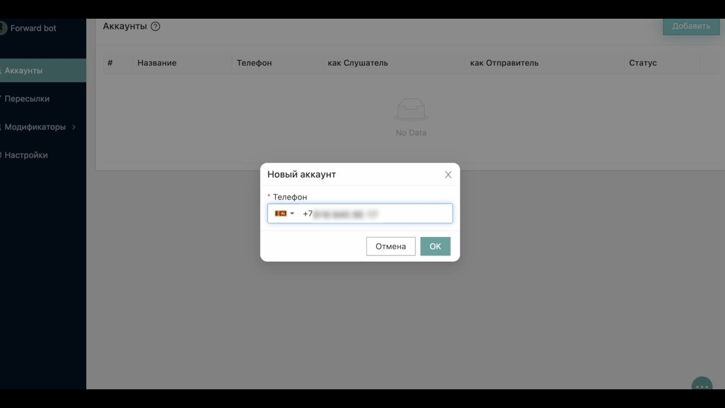Click the Отмена cancel button
The image size is (725, 408).
(x=391, y=246)
